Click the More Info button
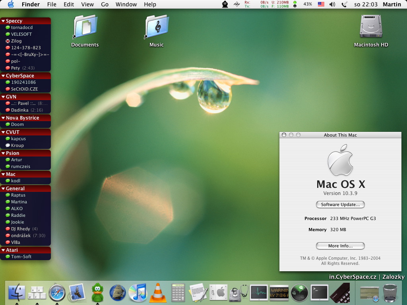 click(x=340, y=246)
